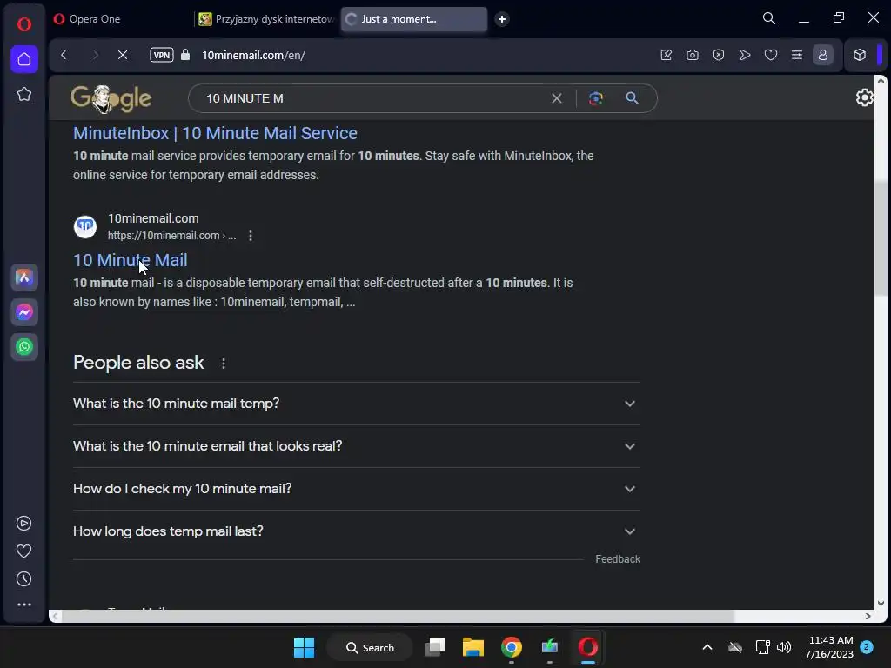
Task: Open a new tab with plus button
Action: click(x=502, y=19)
